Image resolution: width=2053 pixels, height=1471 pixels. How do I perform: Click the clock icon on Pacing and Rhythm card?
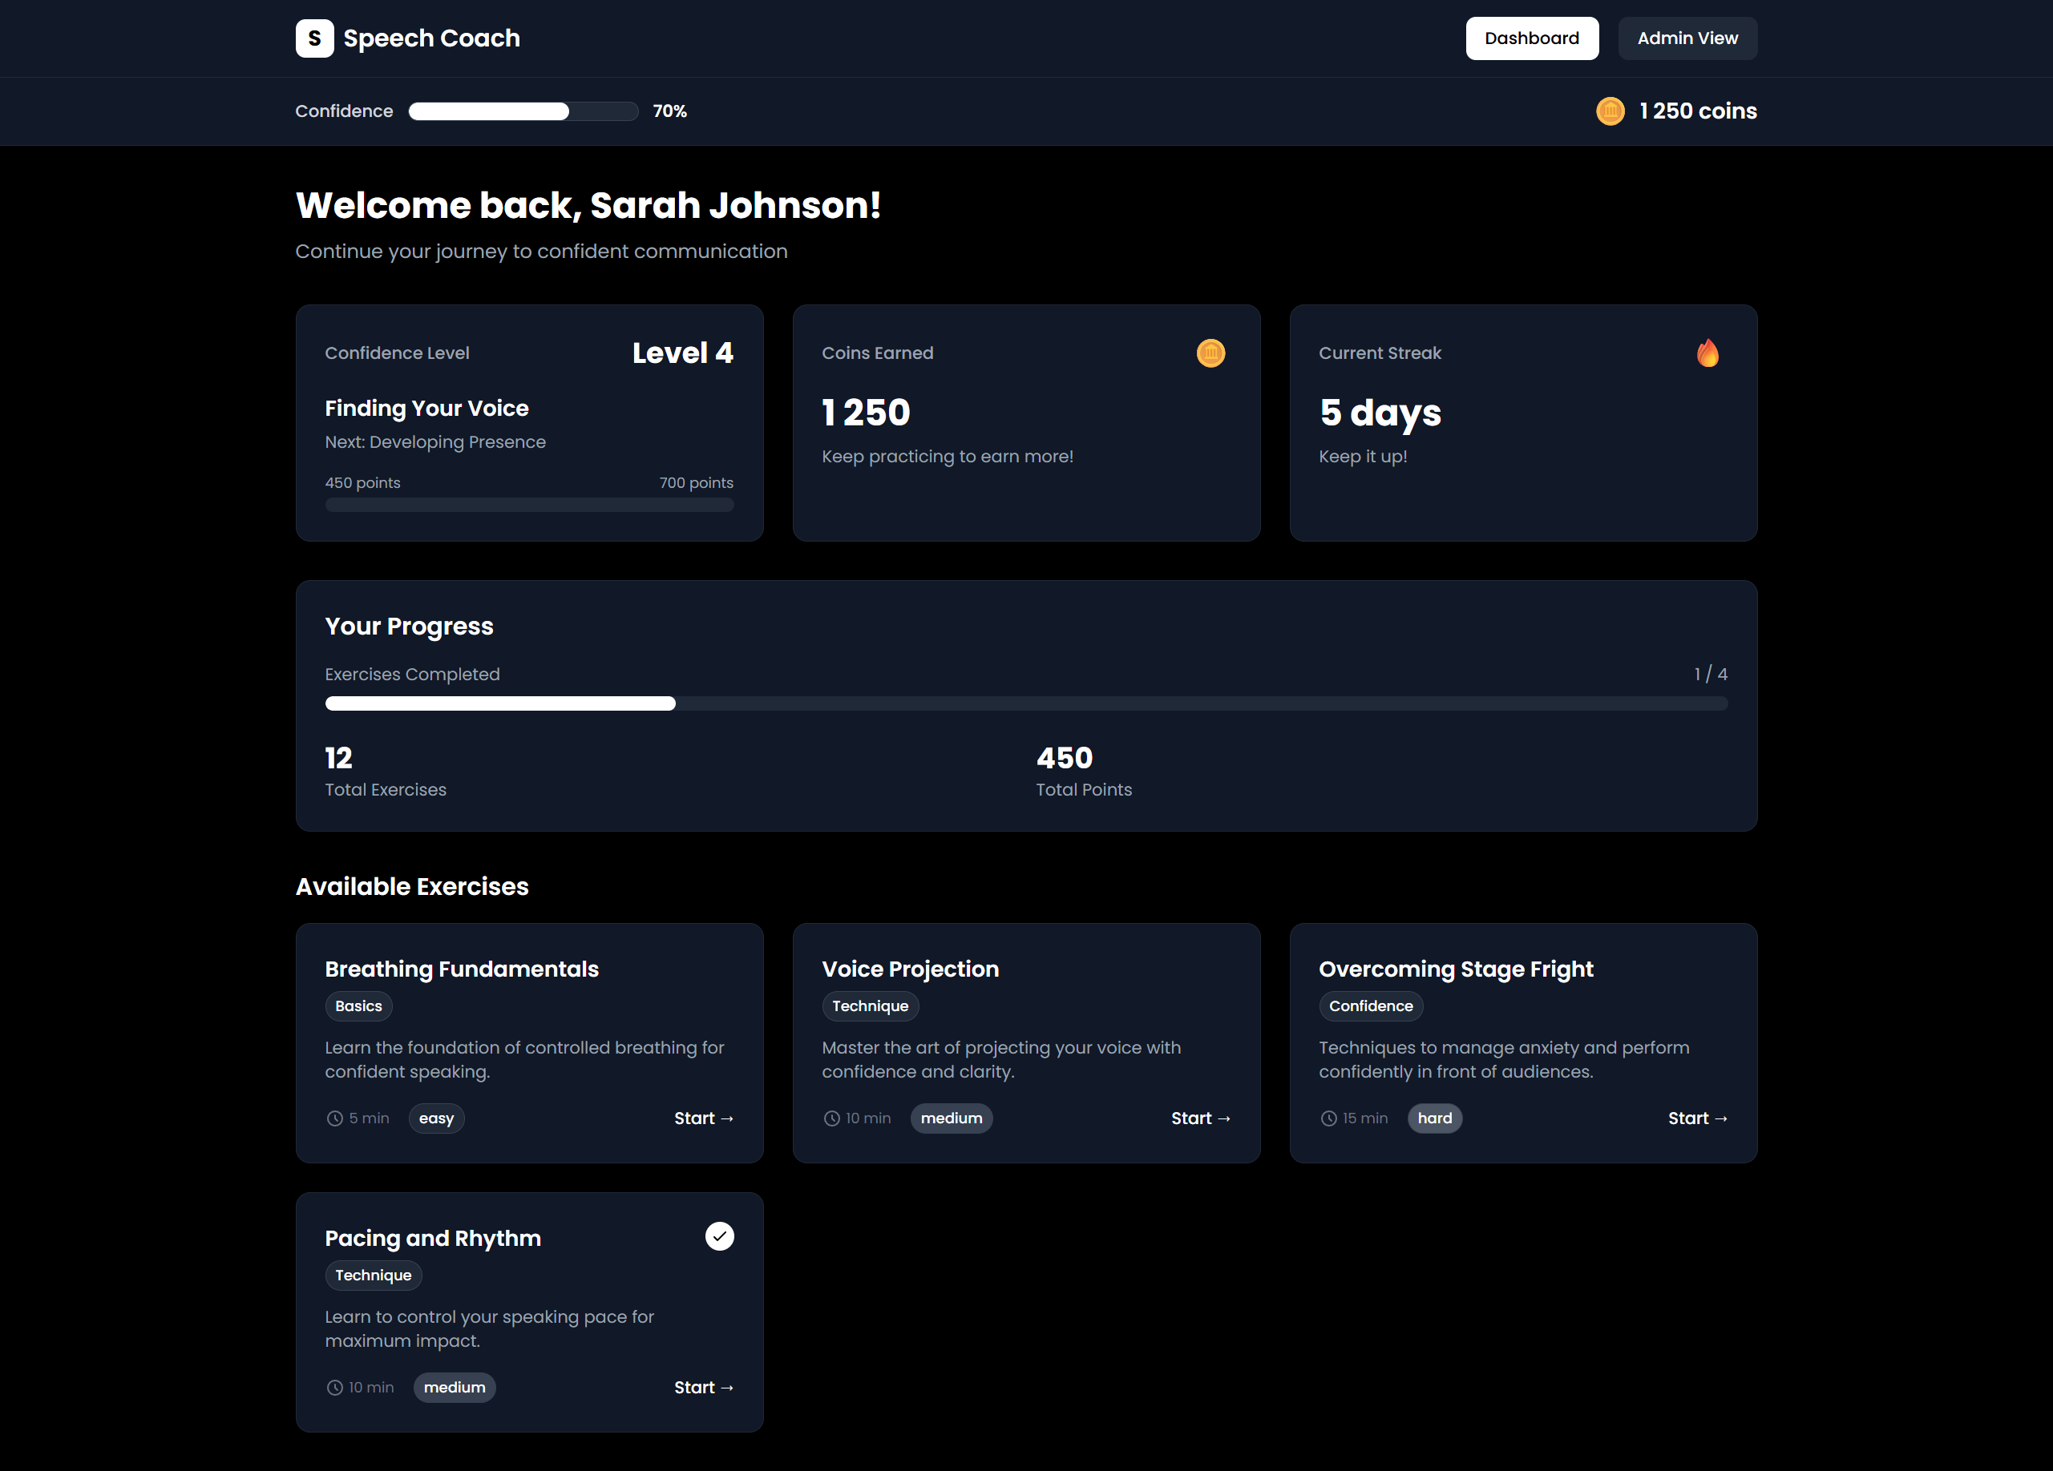[x=334, y=1387]
